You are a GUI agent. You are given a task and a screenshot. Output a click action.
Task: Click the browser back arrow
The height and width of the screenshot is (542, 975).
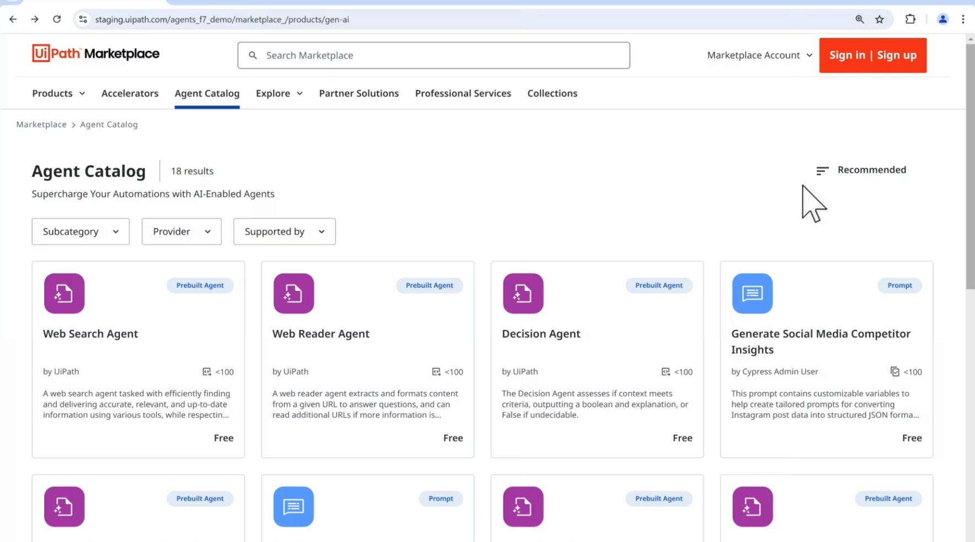tap(13, 19)
